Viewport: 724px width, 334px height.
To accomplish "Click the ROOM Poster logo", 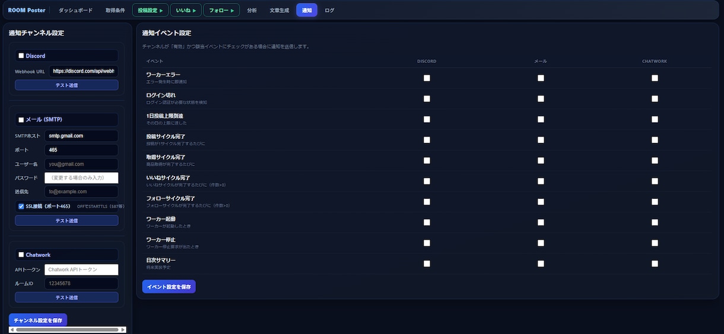I will click(27, 10).
